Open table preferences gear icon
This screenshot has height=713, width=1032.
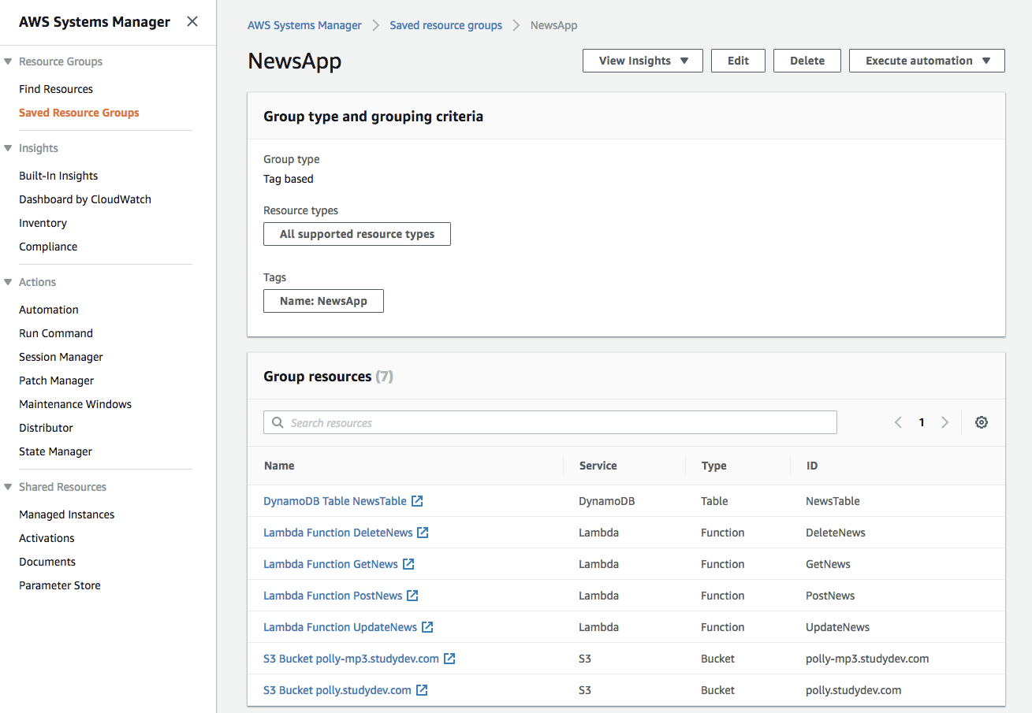coord(982,422)
